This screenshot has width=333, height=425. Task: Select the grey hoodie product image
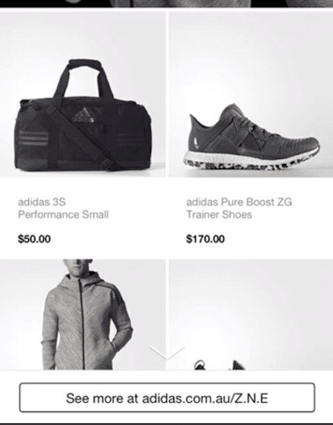pyautogui.click(x=83, y=315)
